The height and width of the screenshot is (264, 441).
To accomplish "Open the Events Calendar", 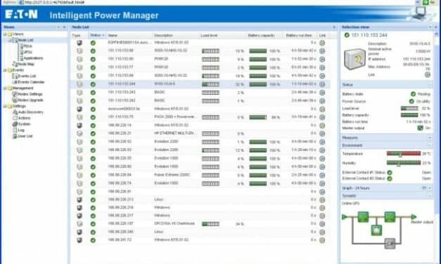I will click(31, 82).
